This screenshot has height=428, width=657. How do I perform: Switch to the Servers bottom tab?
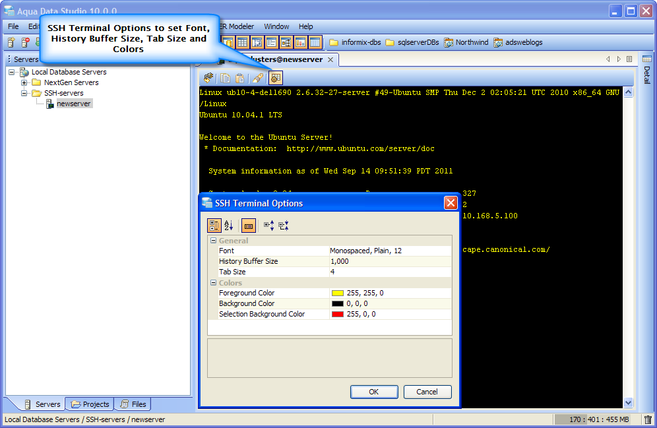42,404
